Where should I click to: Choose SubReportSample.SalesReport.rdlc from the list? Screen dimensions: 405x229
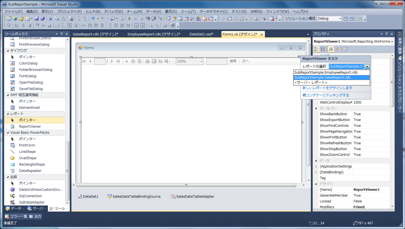tap(332, 78)
